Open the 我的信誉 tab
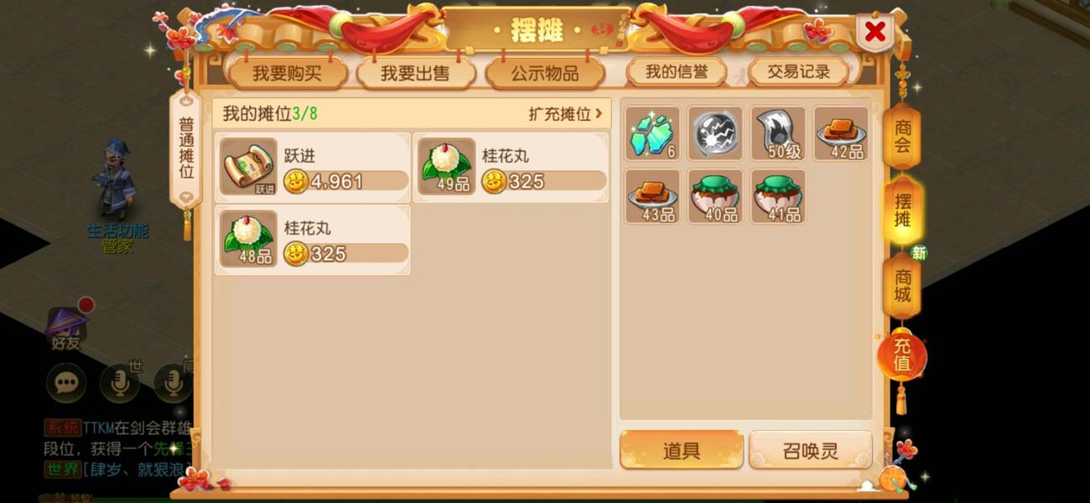This screenshot has width=1090, height=503. point(676,72)
